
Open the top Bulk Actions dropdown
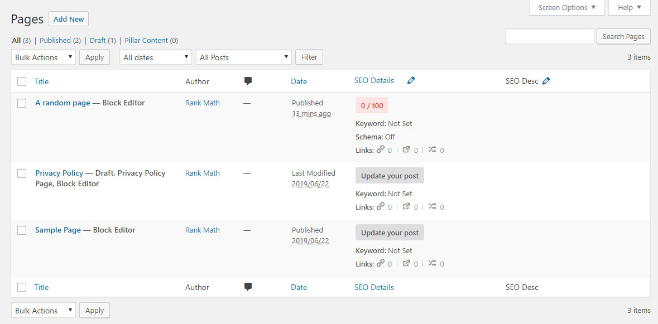pos(44,57)
